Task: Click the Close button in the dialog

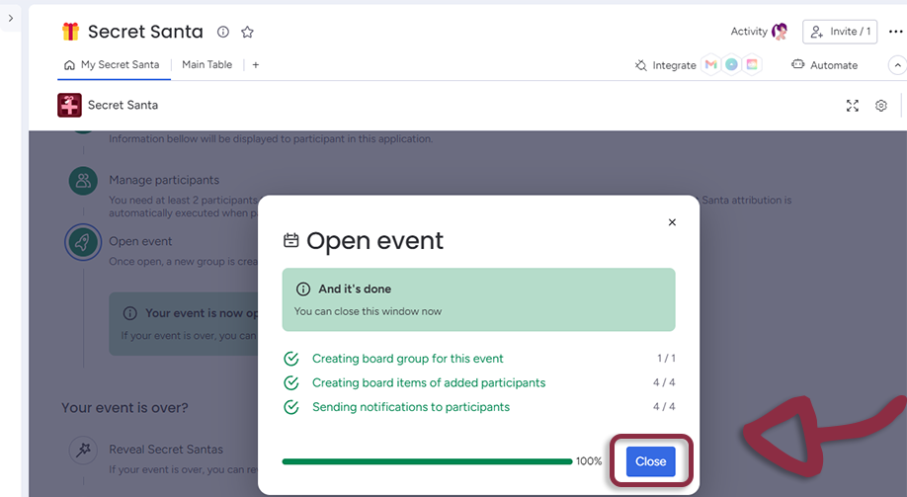Action: [x=650, y=461]
